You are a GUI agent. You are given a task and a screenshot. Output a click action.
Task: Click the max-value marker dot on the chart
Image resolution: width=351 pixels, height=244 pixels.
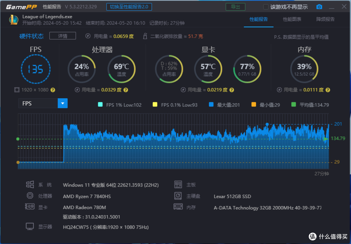[x=267, y=124]
